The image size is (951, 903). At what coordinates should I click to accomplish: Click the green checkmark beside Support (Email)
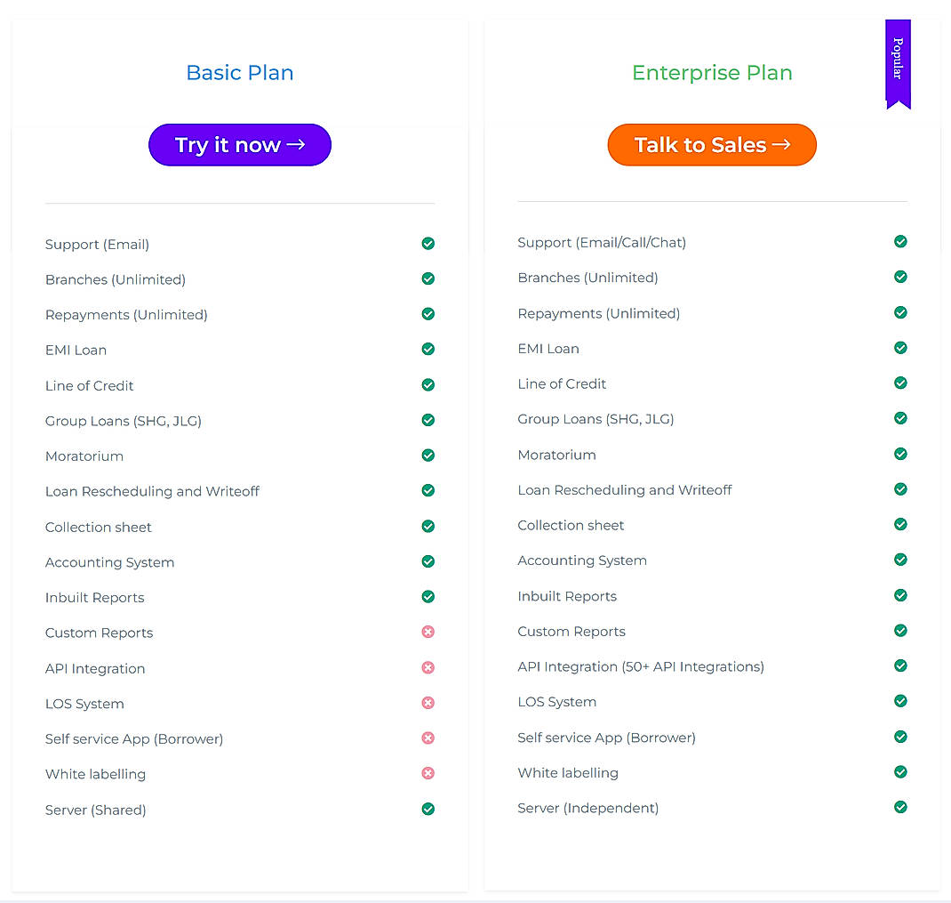(428, 243)
